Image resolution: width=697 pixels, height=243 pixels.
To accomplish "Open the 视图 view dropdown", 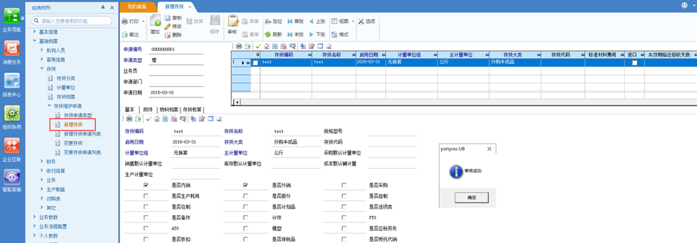I will click(x=353, y=21).
